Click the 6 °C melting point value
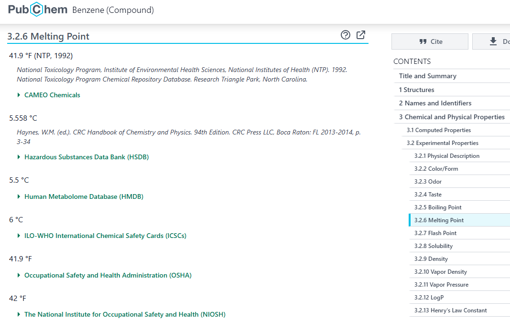 (x=16, y=220)
